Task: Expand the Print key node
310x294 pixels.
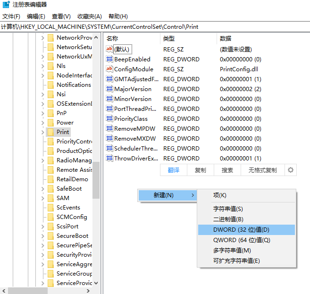Action: (43, 132)
